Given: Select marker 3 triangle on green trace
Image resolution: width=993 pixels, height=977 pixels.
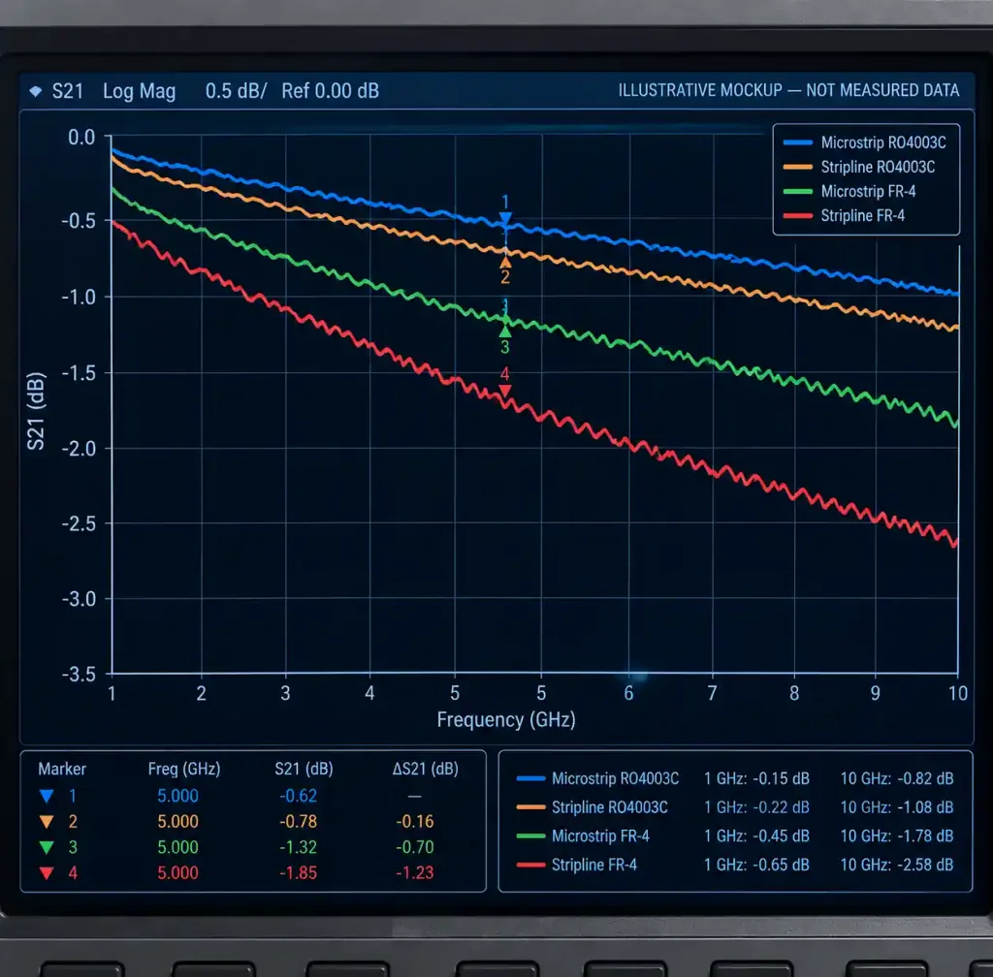Looking at the screenshot, I should tap(504, 331).
